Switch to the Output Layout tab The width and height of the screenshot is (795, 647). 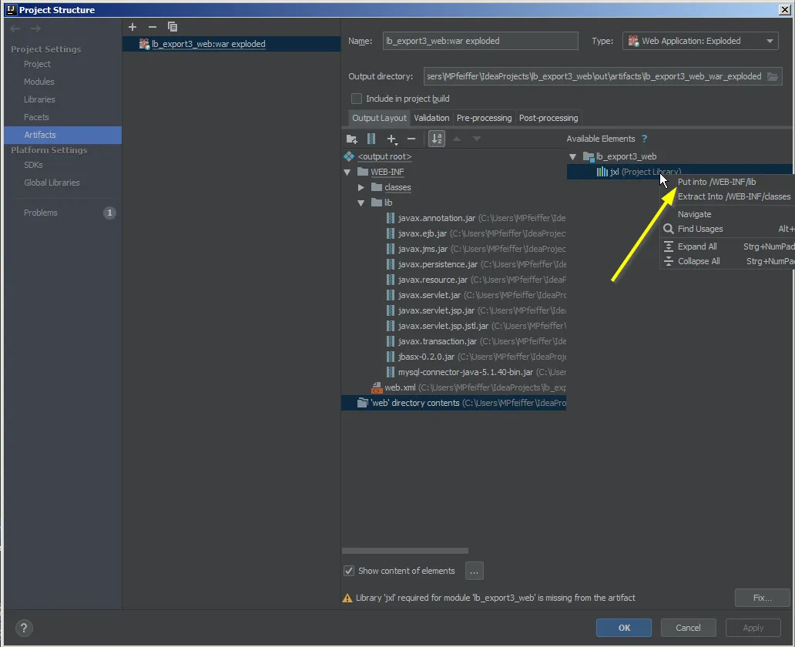(379, 118)
